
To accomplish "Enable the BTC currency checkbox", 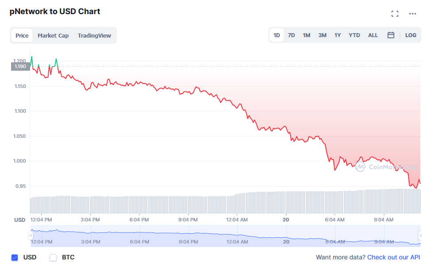I will pos(54,257).
